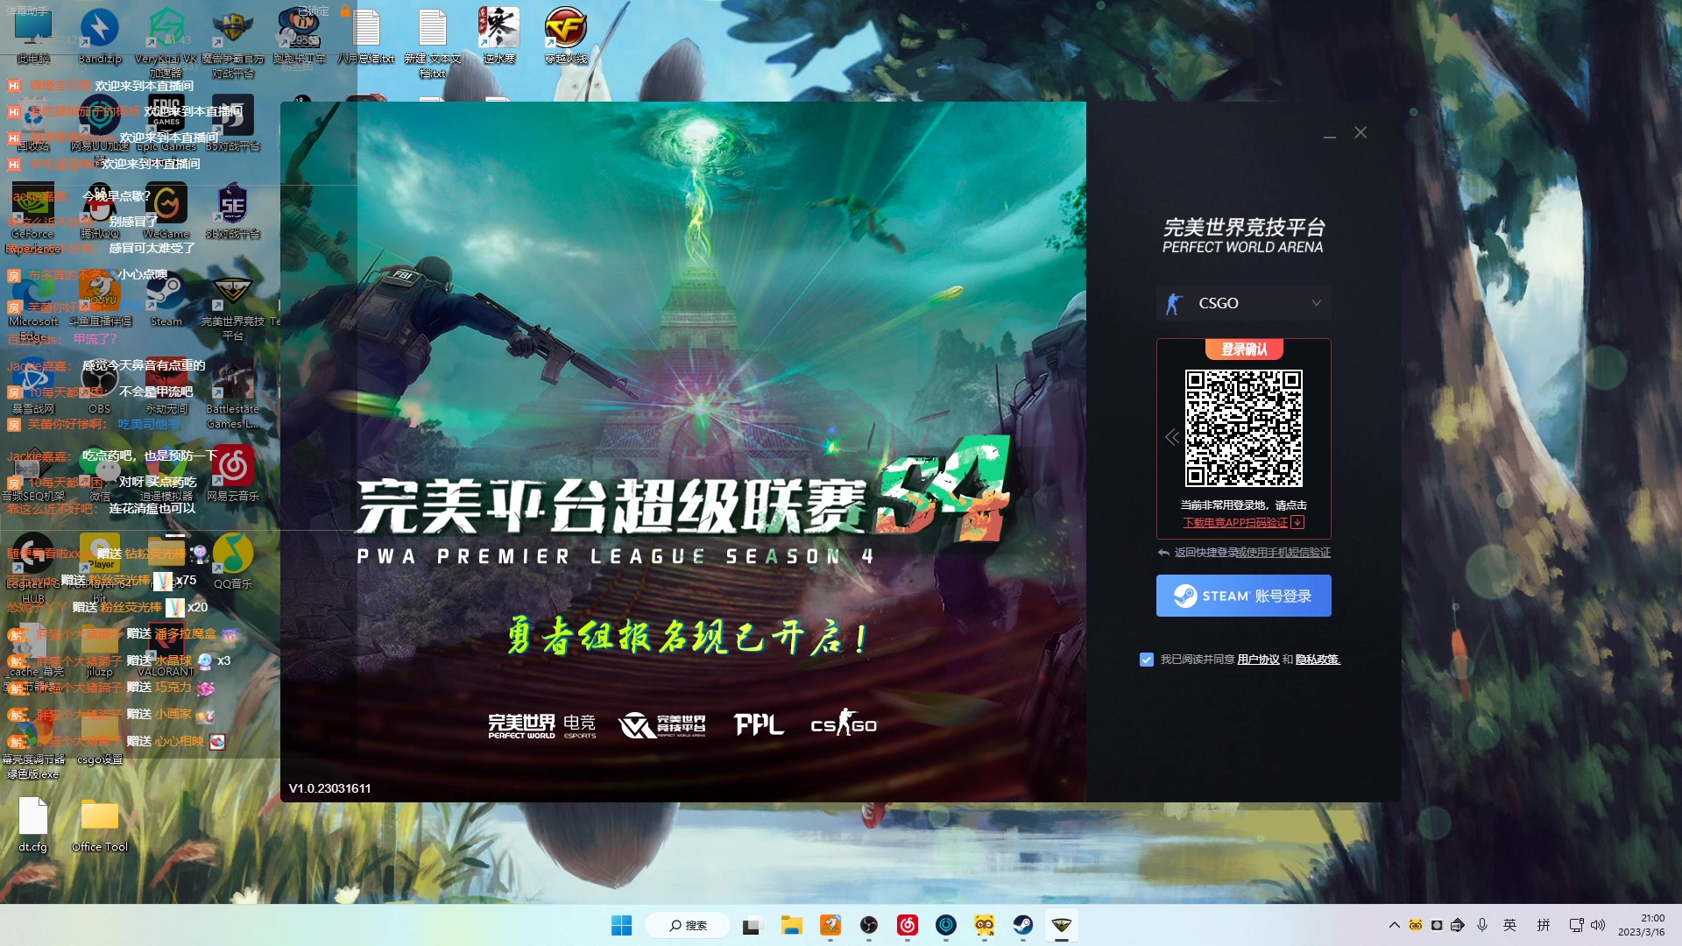Image resolution: width=1682 pixels, height=946 pixels.
Task: Select 穿越火线 desktop icon
Action: tap(566, 37)
